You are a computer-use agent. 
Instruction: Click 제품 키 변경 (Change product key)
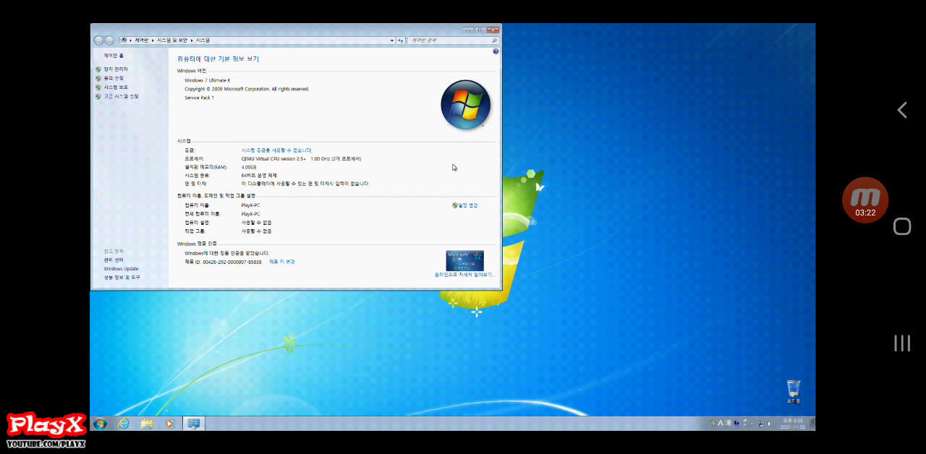pyautogui.click(x=282, y=262)
